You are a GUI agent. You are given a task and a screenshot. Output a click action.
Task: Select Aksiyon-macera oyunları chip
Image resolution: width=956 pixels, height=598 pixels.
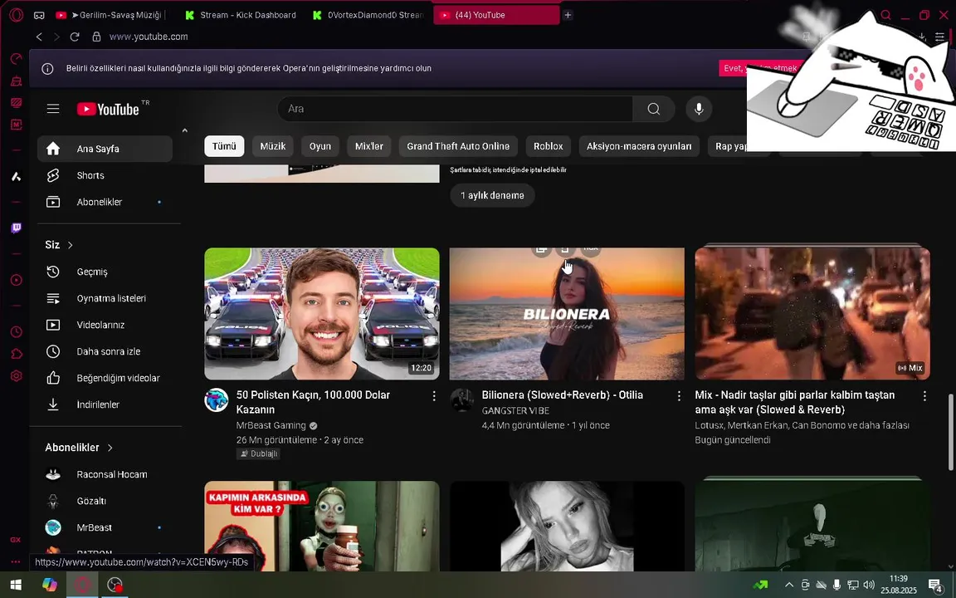coord(639,146)
